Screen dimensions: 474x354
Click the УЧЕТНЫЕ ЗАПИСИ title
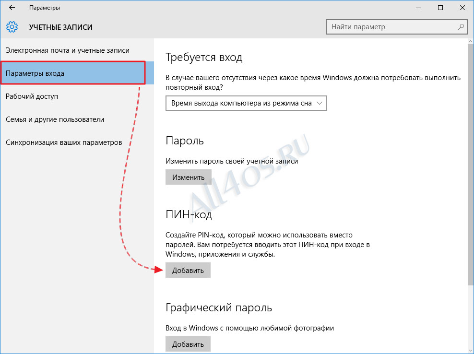click(x=61, y=27)
